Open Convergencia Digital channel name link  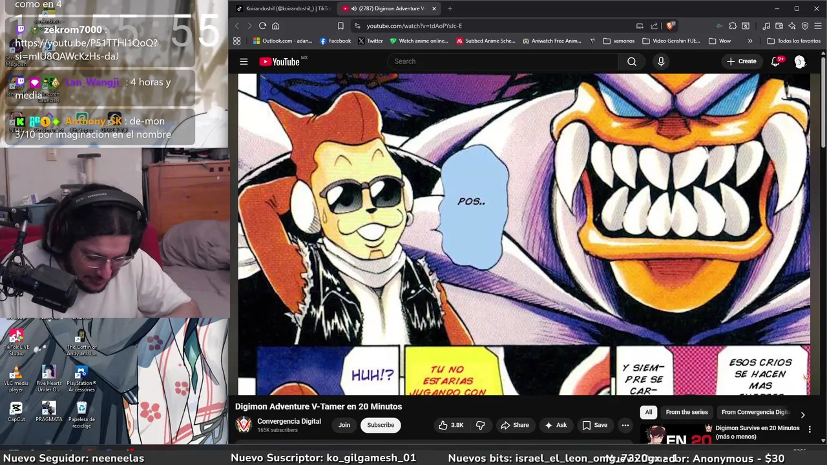click(289, 421)
